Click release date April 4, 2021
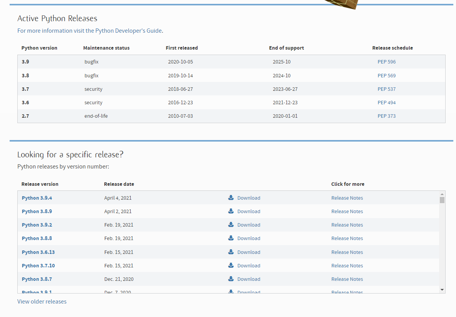Image resolution: width=456 pixels, height=317 pixels. (118, 198)
